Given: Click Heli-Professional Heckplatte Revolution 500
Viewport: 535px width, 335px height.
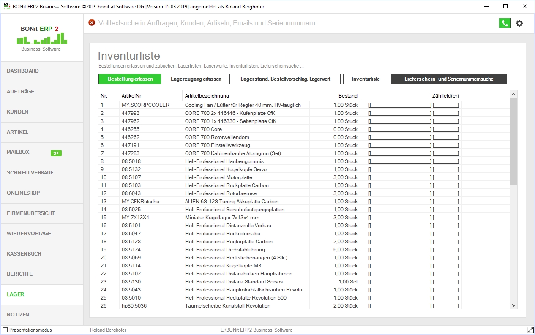Looking at the screenshot, I should 235,298.
